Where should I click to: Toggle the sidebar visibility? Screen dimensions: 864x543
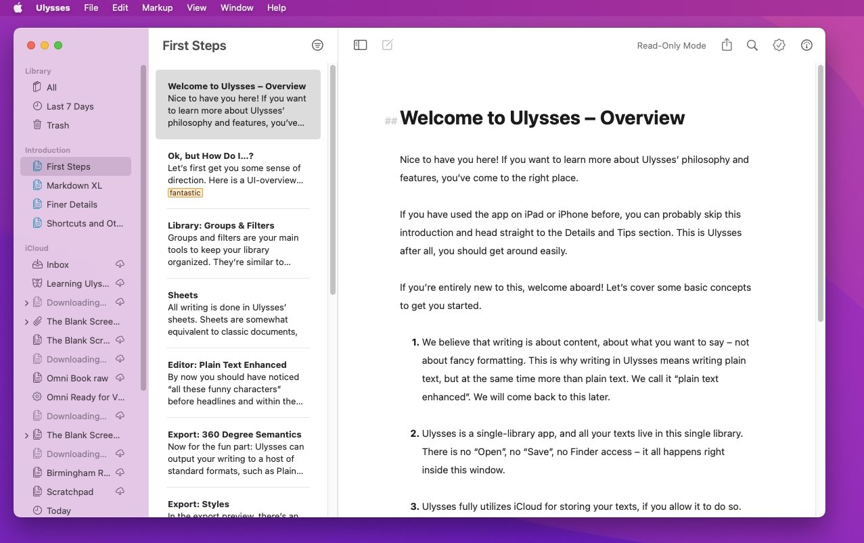point(360,44)
